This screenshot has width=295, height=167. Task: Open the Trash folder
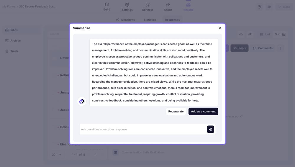[14, 51]
